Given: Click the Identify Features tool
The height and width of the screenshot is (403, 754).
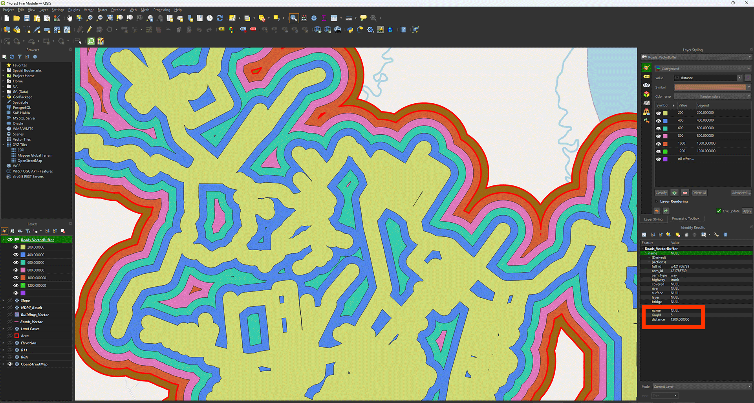Looking at the screenshot, I should pyautogui.click(x=293, y=18).
